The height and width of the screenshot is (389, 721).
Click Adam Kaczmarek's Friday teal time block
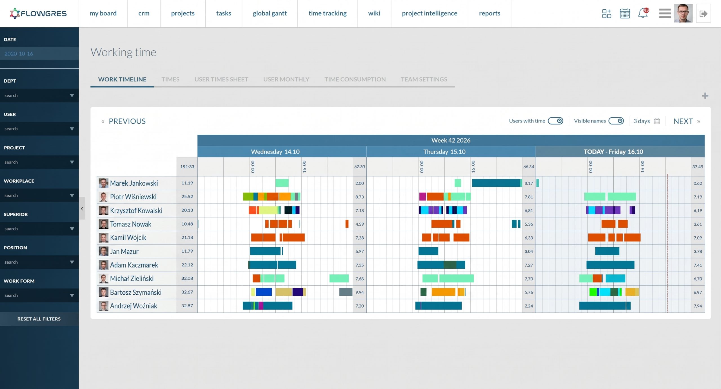coord(610,265)
